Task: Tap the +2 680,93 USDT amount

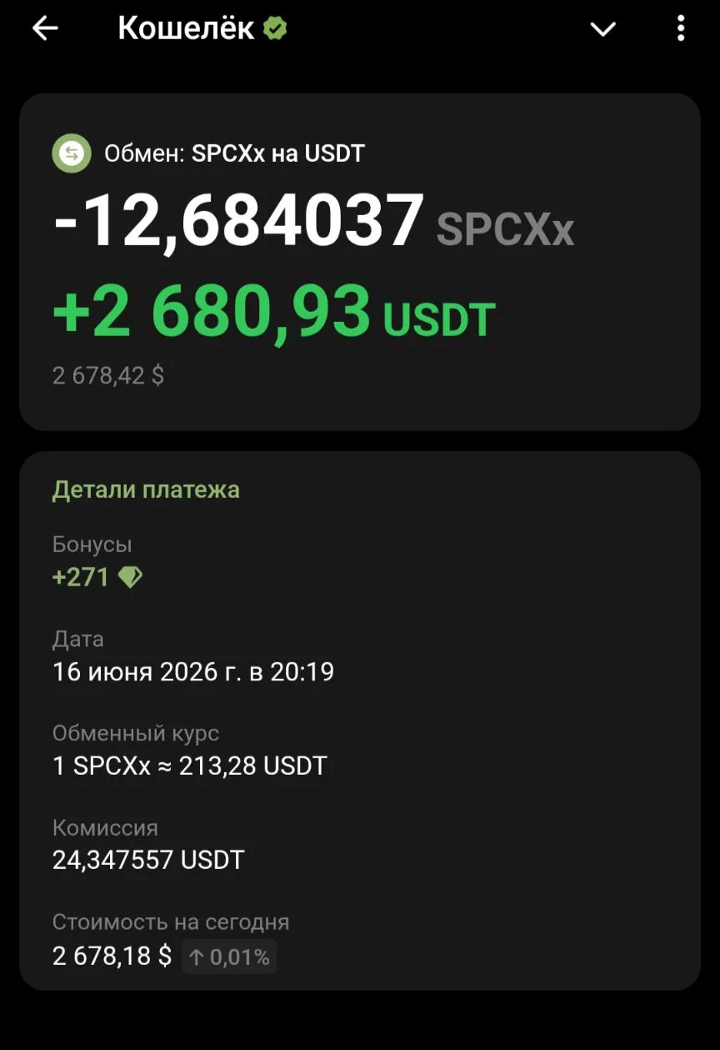Action: [274, 311]
